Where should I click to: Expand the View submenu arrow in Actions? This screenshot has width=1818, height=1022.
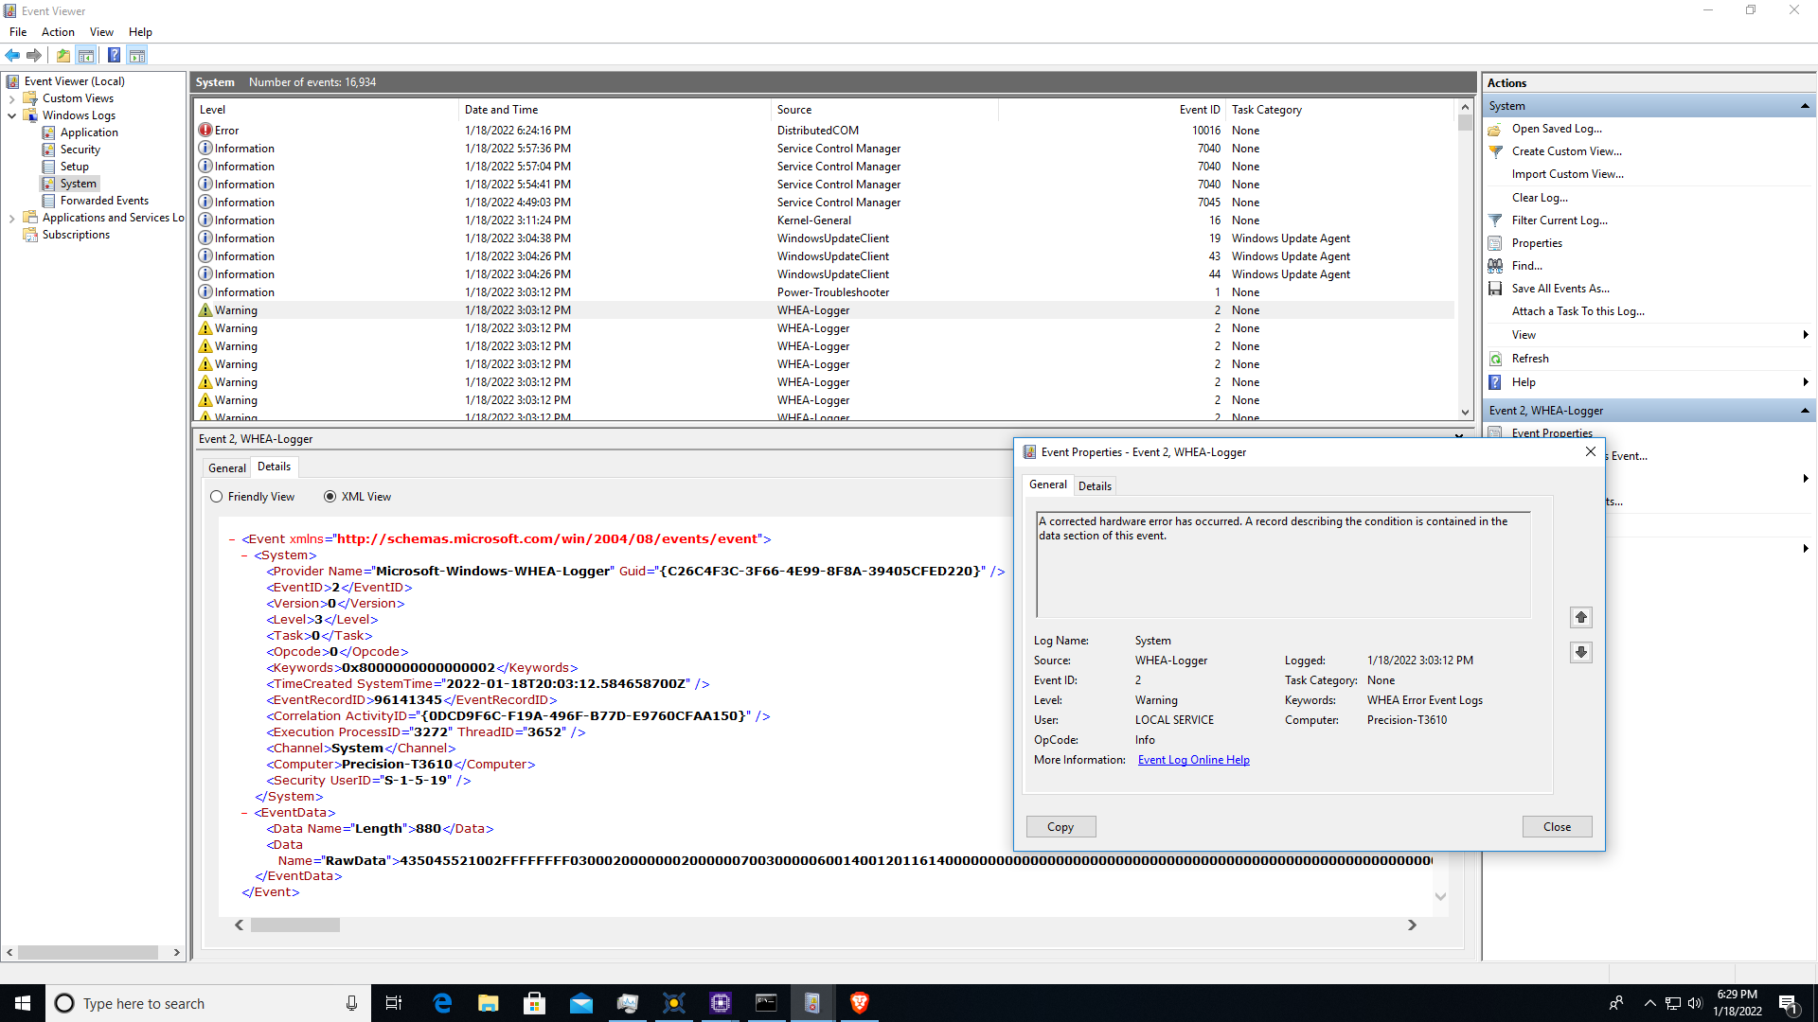[1806, 335]
